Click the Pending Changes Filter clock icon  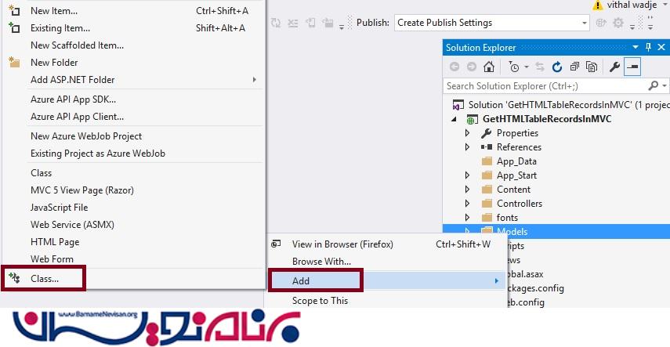pos(513,67)
